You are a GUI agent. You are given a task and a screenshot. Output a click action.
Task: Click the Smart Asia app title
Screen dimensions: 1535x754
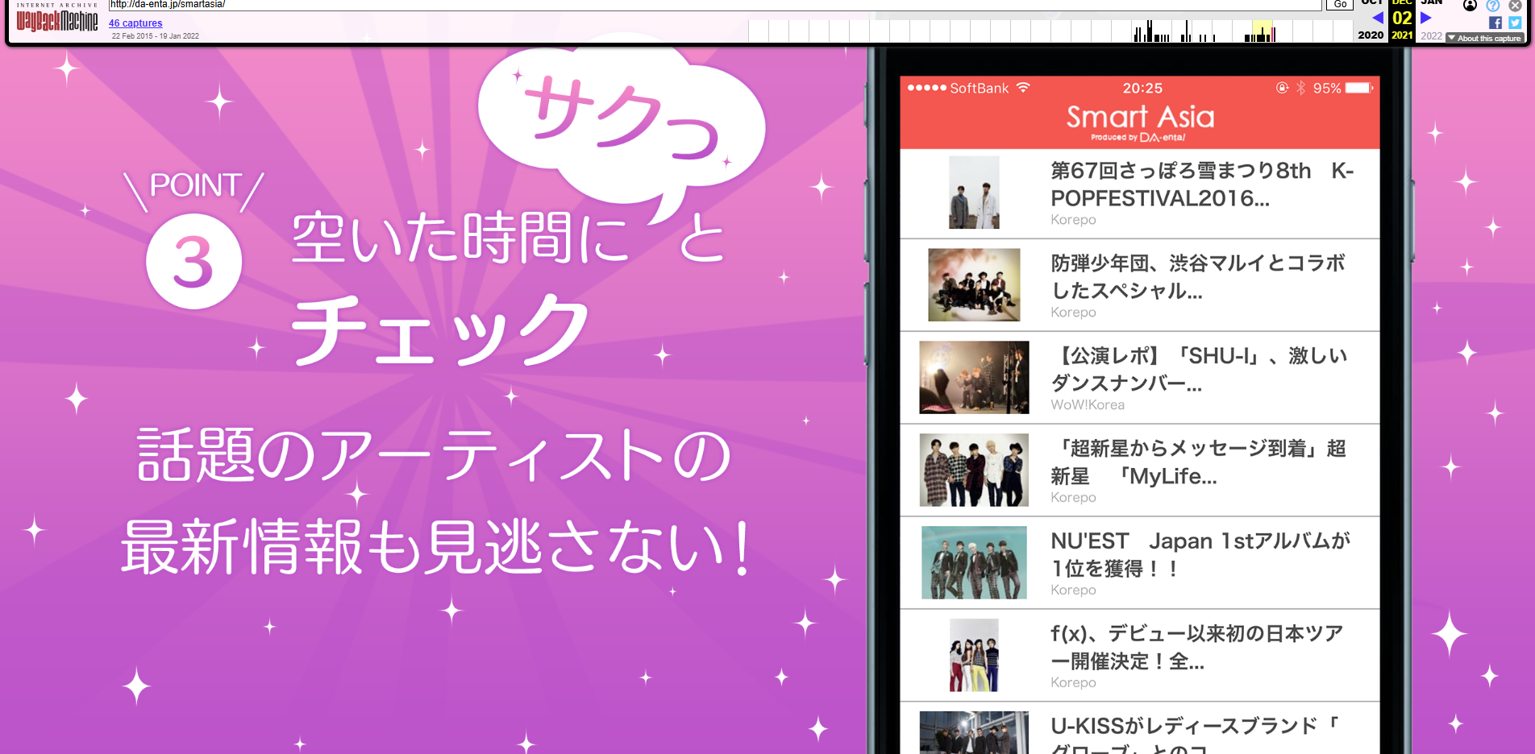(x=1140, y=118)
